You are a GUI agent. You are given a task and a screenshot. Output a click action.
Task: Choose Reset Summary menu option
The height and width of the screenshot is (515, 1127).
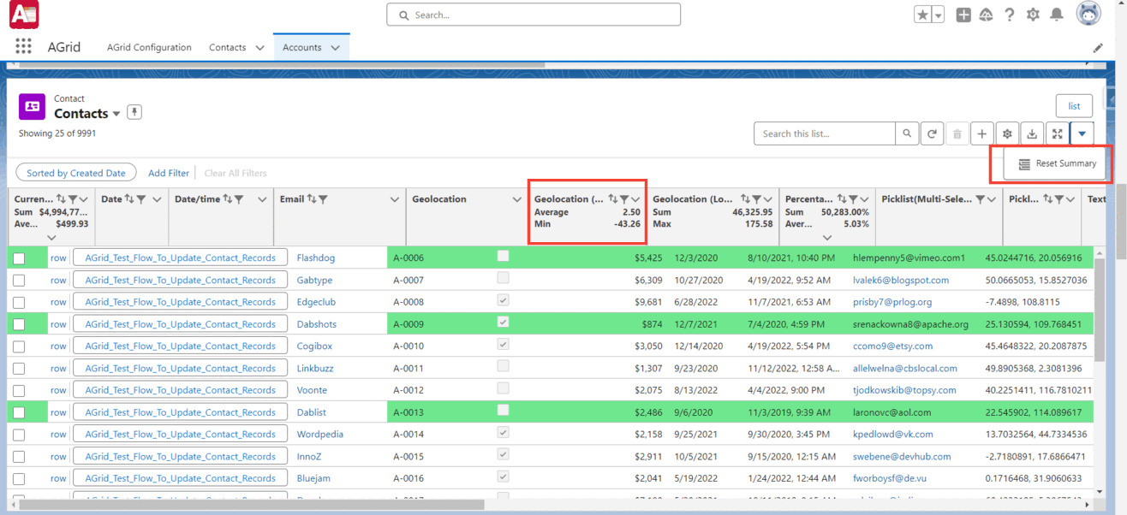coord(1058,163)
